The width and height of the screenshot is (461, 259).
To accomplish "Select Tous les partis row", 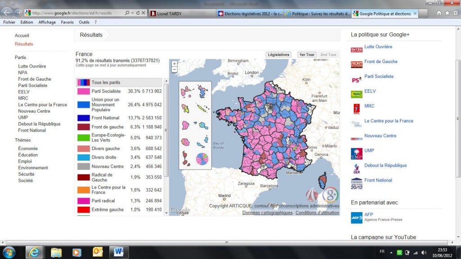I will pos(119,82).
